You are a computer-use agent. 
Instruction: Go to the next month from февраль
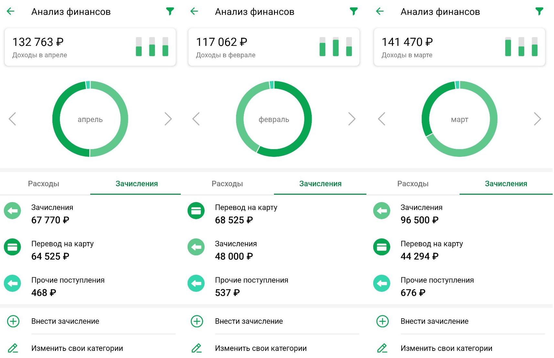pyautogui.click(x=352, y=119)
